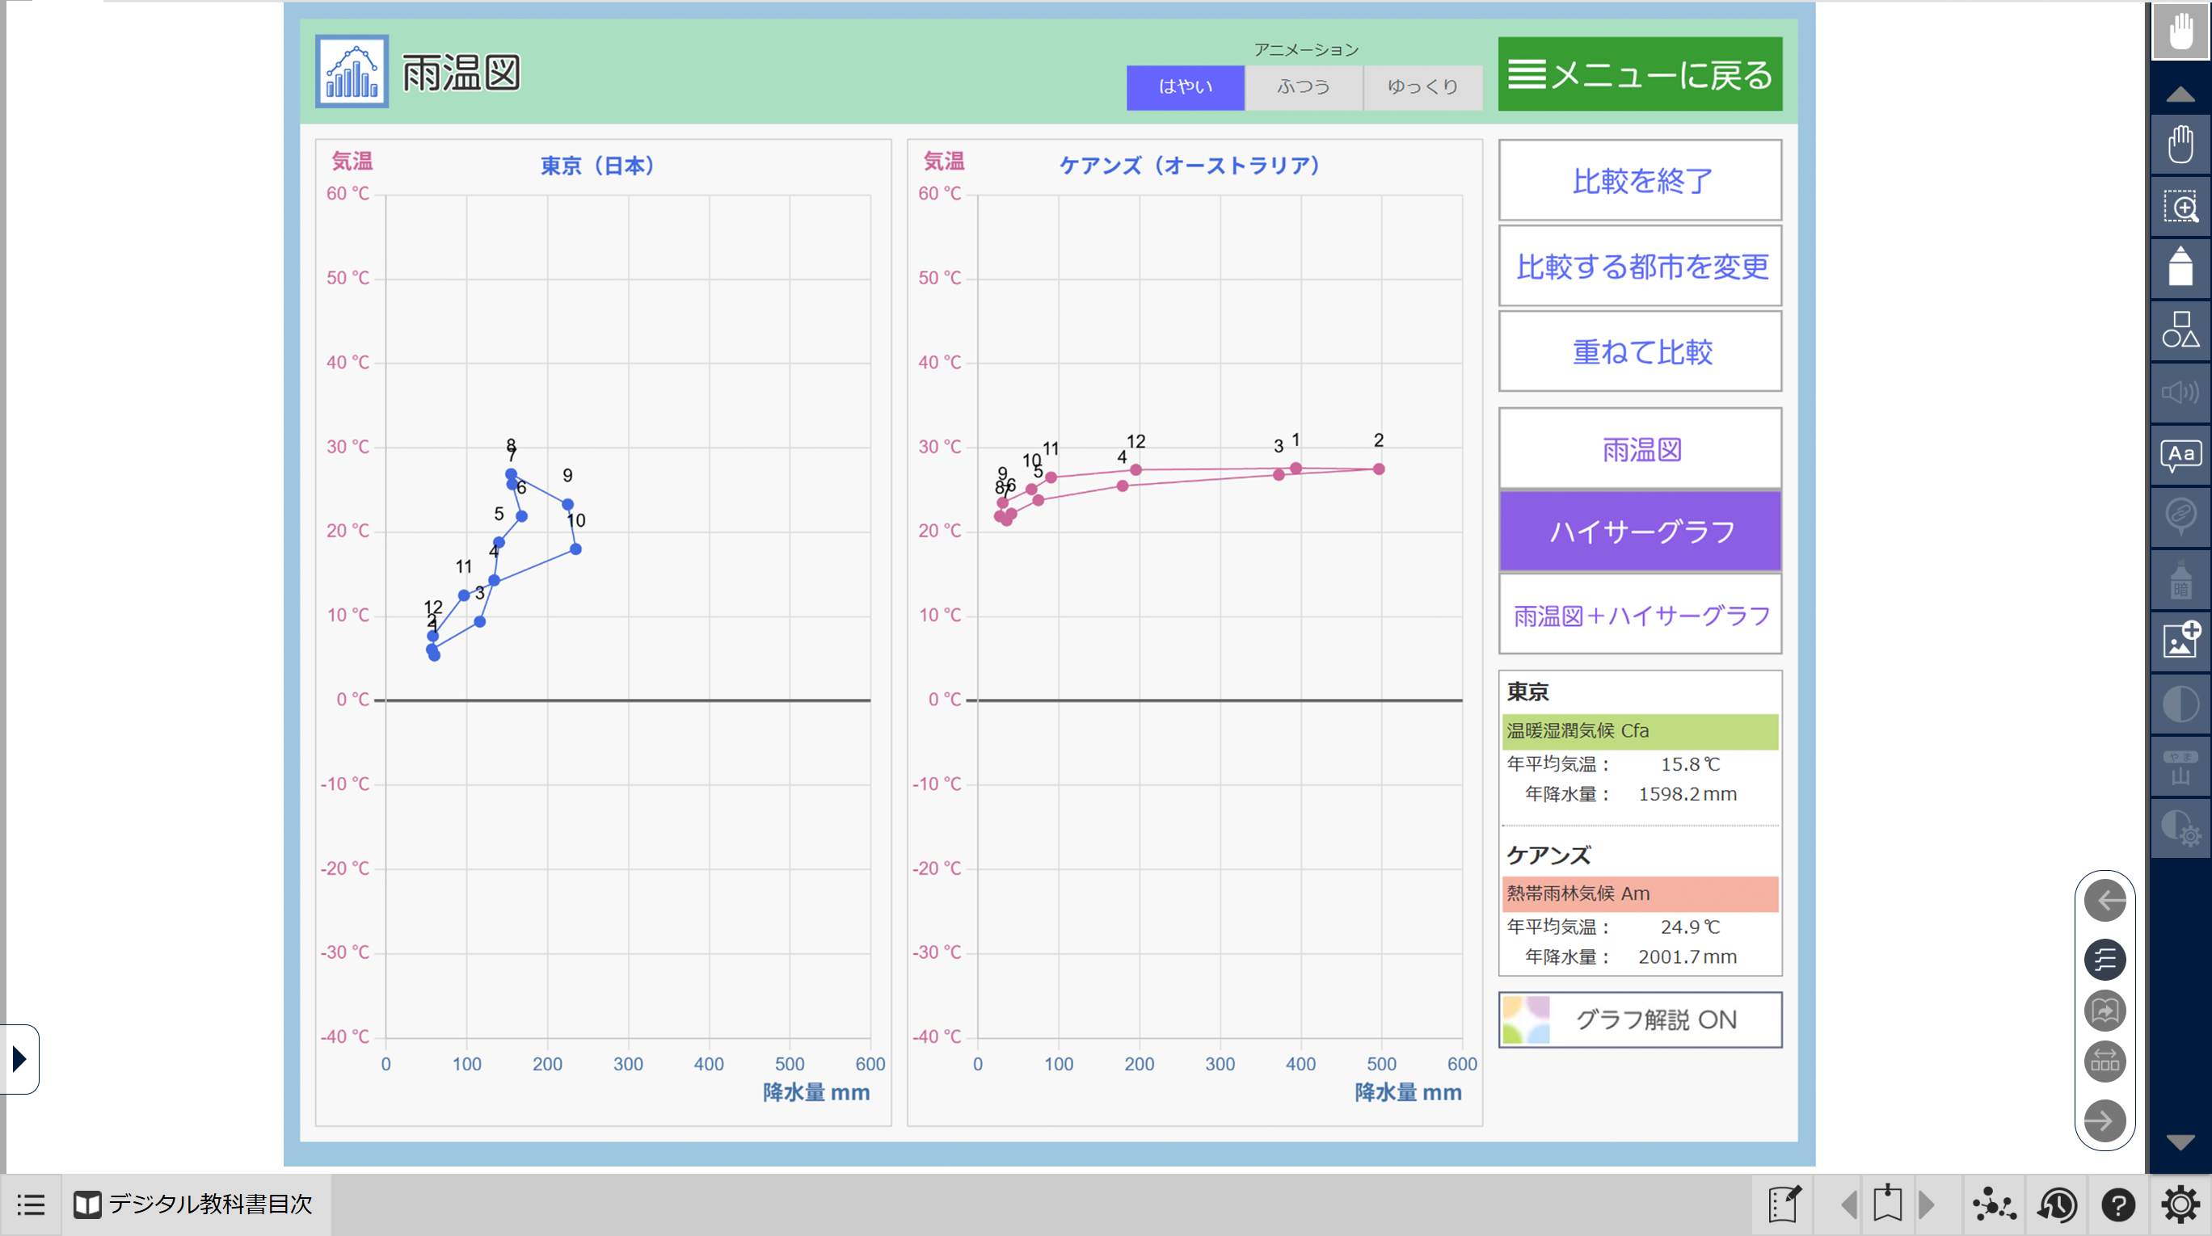Toggle グラフ解説 ON button
Viewport: 2212px width, 1236px height.
(1639, 1019)
